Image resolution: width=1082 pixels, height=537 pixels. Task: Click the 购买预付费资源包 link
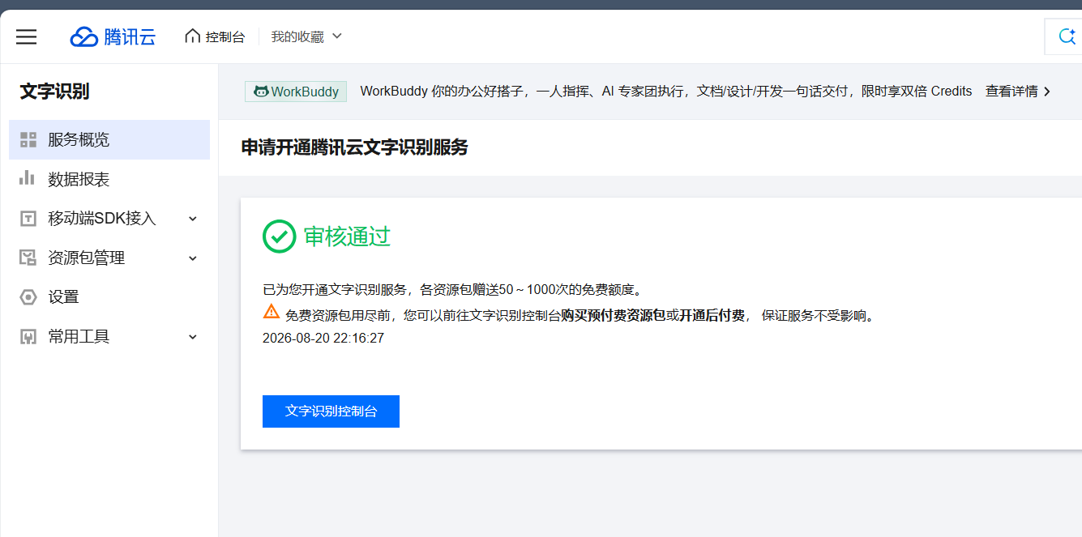point(613,315)
